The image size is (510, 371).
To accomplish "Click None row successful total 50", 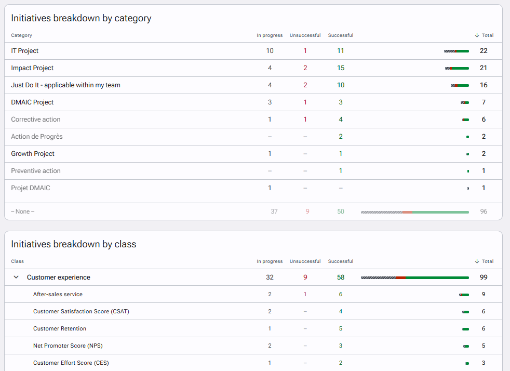I will point(341,211).
